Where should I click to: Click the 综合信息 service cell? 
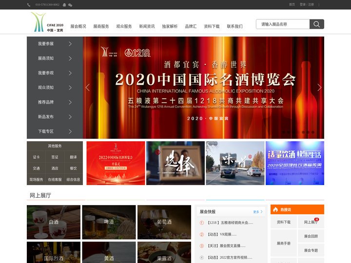[73, 179]
